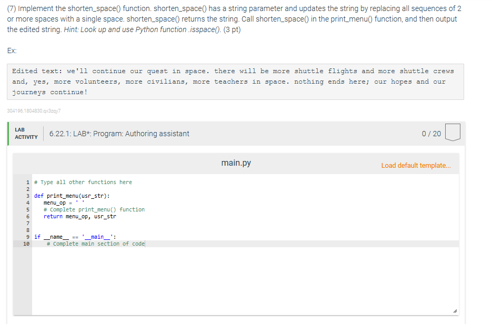Viewport: 492px width, 324px height.
Task: Click line number 3 in the gutter
Action: (x=27, y=195)
